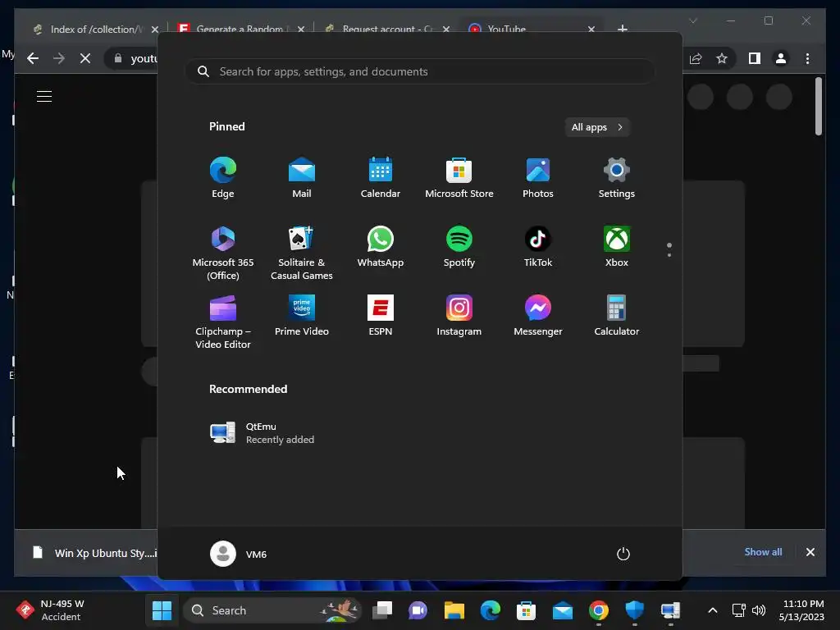Click Chrome's back arrow
The height and width of the screenshot is (630, 840).
click(x=33, y=58)
